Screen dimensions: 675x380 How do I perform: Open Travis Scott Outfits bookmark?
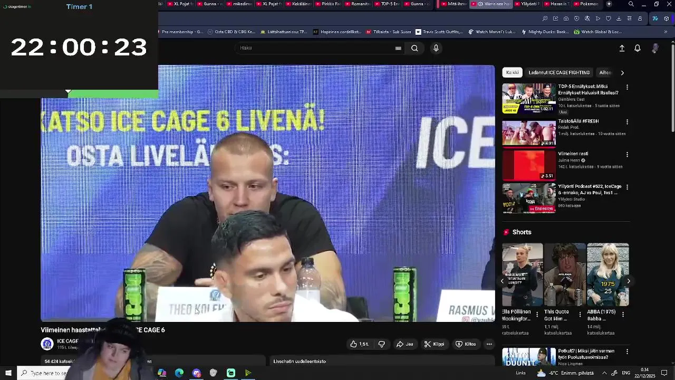[x=439, y=32]
